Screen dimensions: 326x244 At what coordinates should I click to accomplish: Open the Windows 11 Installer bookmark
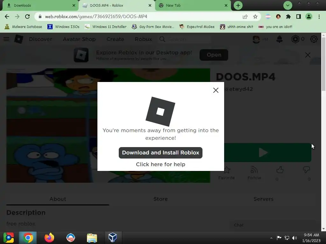click(x=106, y=27)
